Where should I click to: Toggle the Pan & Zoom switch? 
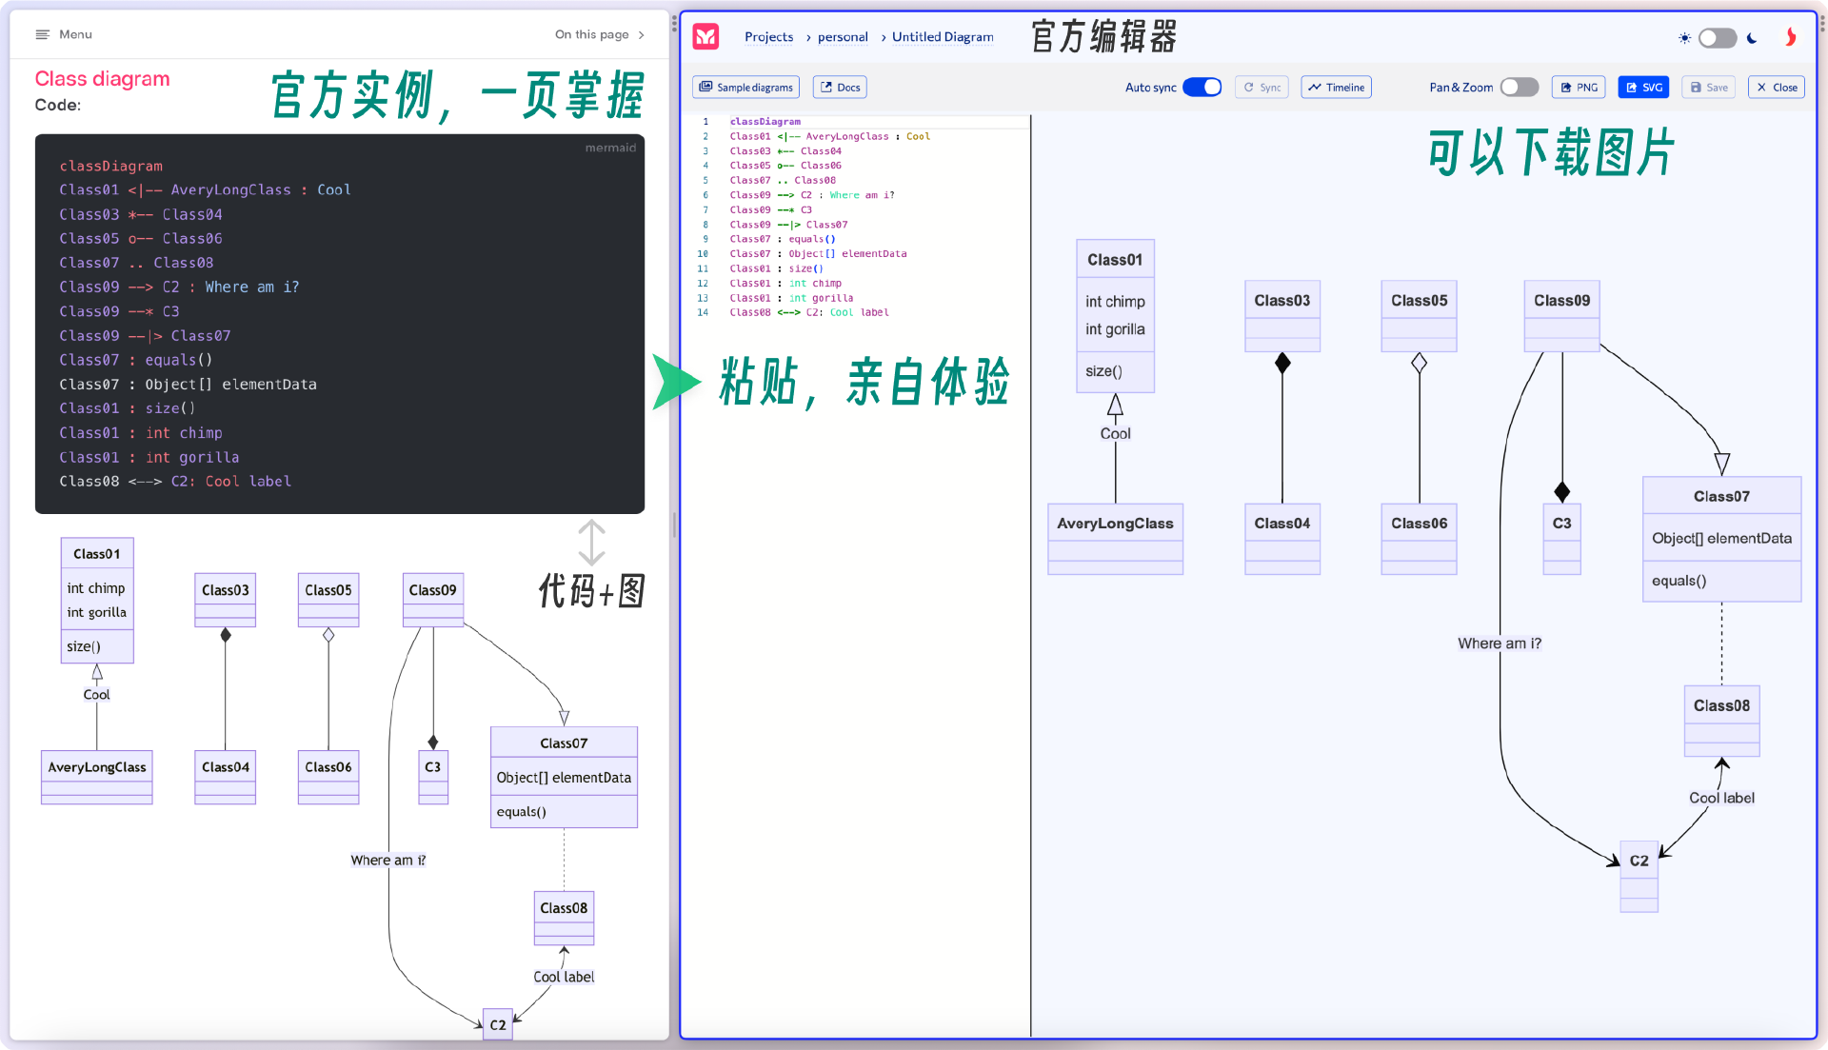(1520, 88)
